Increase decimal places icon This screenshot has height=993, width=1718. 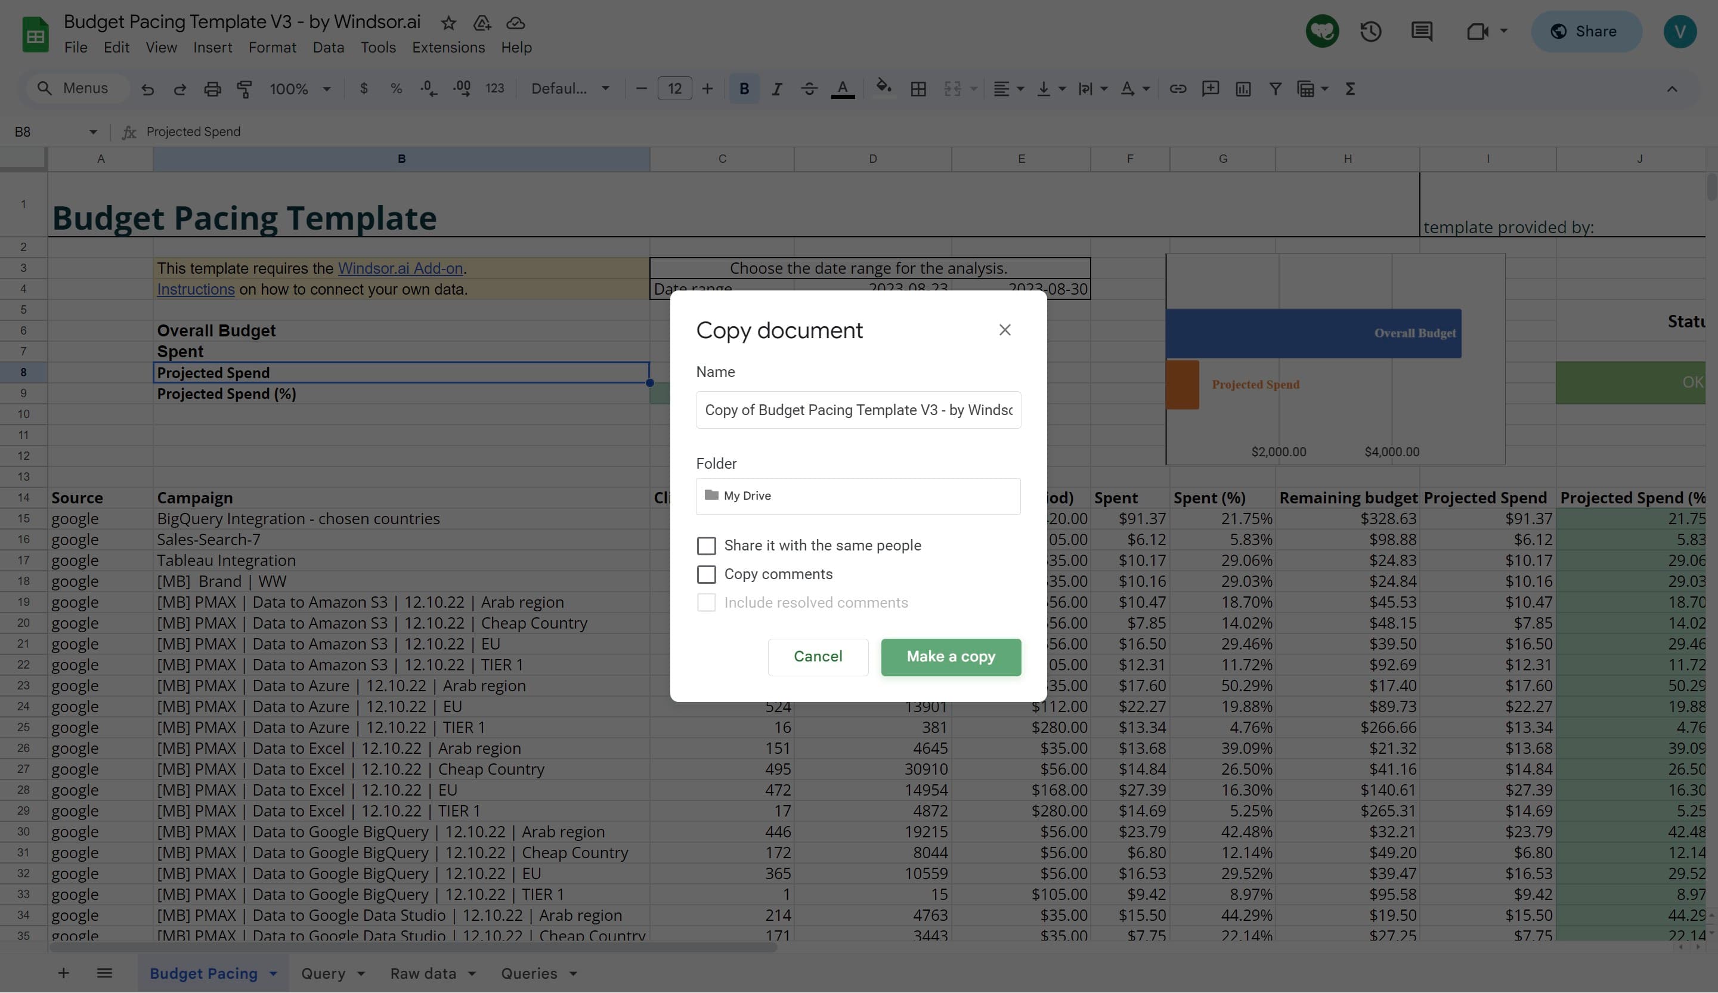tap(462, 89)
